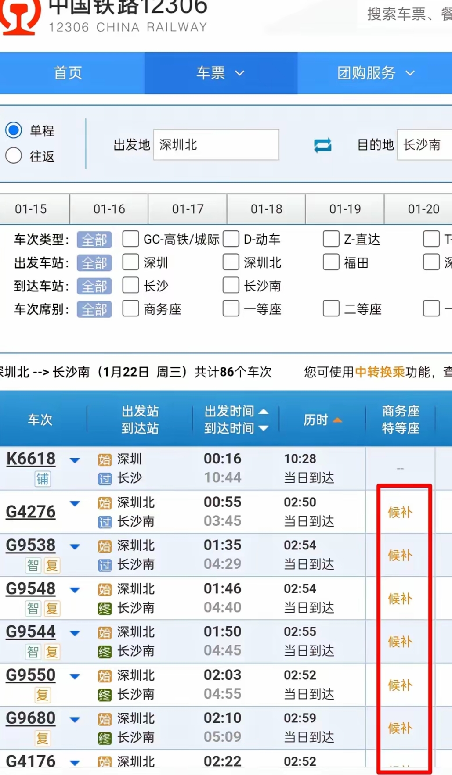
Task: Click the 中转换乘 transfer link
Action: [380, 372]
